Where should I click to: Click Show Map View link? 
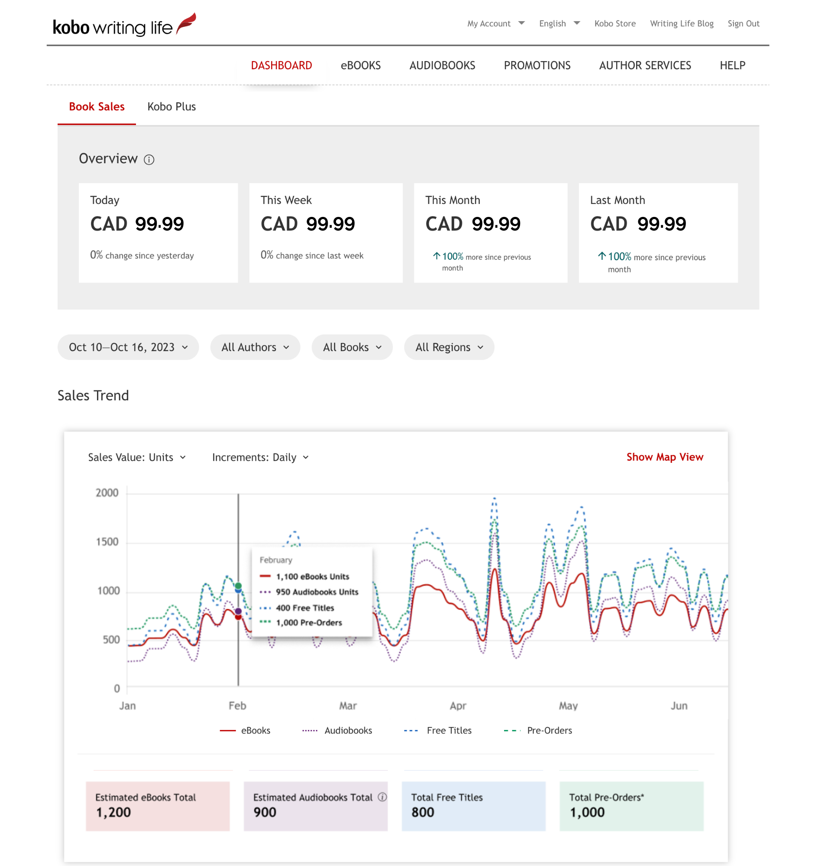tap(665, 457)
